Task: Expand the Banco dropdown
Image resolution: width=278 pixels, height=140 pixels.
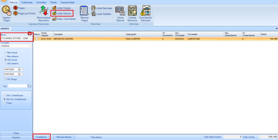Action: click(30, 38)
